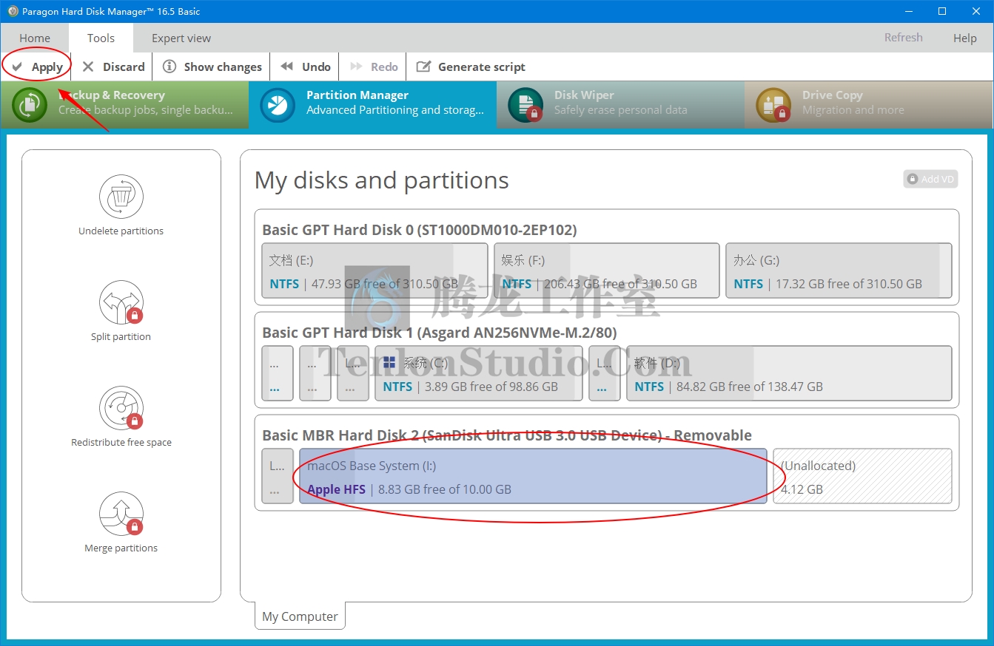Click Basic GPT Hard Disk 0 title

click(419, 230)
